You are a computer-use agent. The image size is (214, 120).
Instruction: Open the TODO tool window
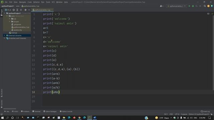(15, 111)
